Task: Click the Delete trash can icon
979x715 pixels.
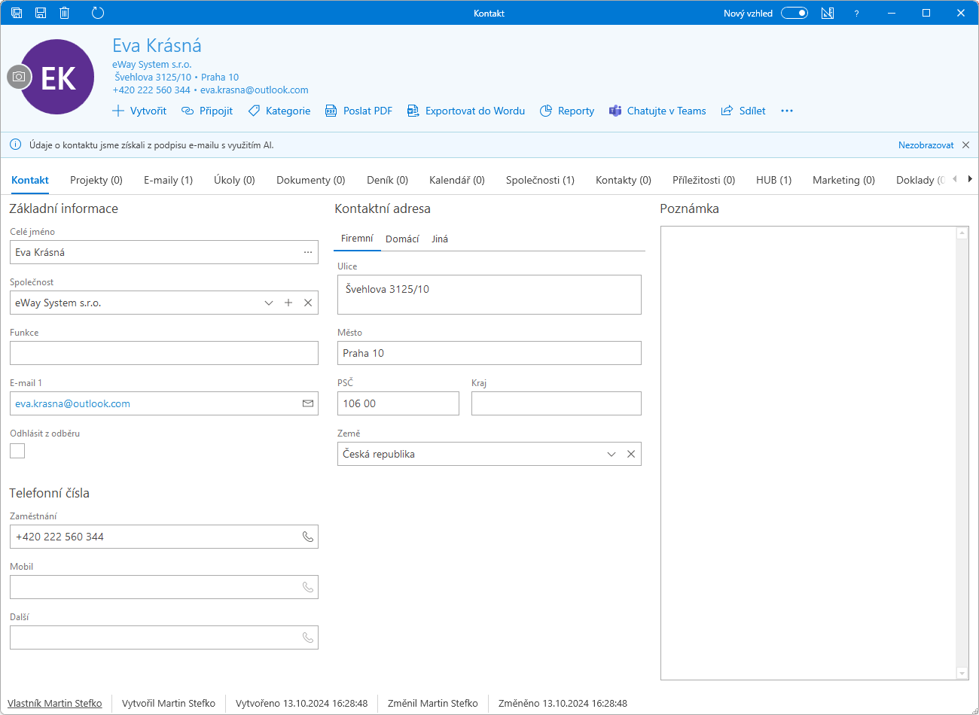Action: [x=65, y=13]
